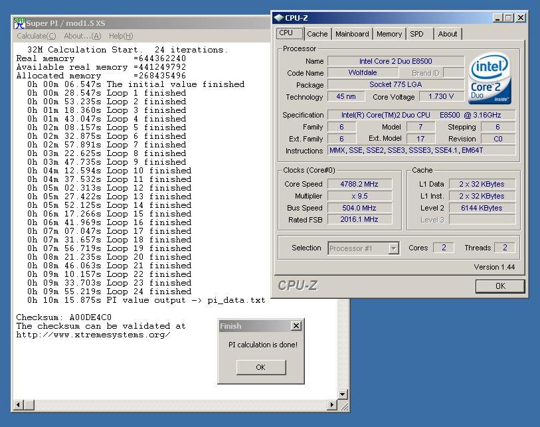Click the Instructions field MMX, SSE list
The image size is (540, 427).
click(421, 151)
